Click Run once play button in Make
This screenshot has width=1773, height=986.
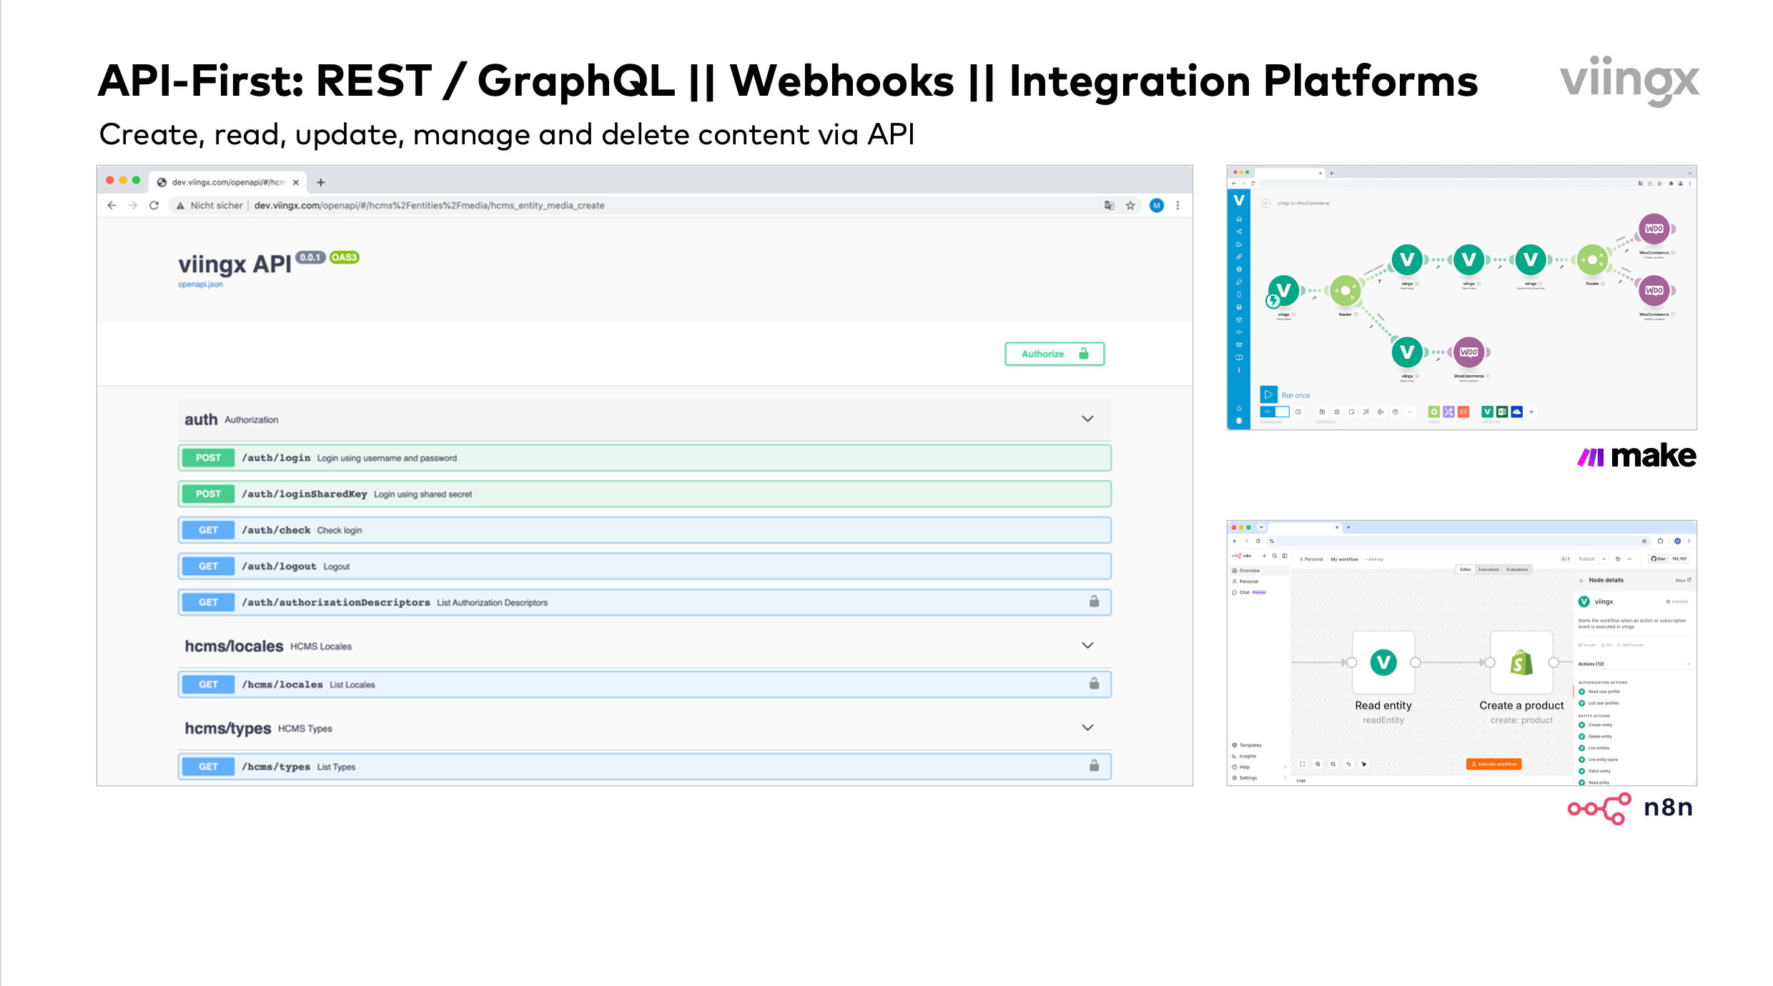(1268, 394)
